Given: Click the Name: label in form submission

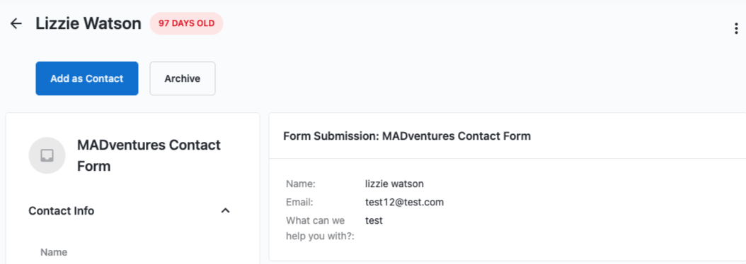Looking at the screenshot, I should (x=301, y=184).
